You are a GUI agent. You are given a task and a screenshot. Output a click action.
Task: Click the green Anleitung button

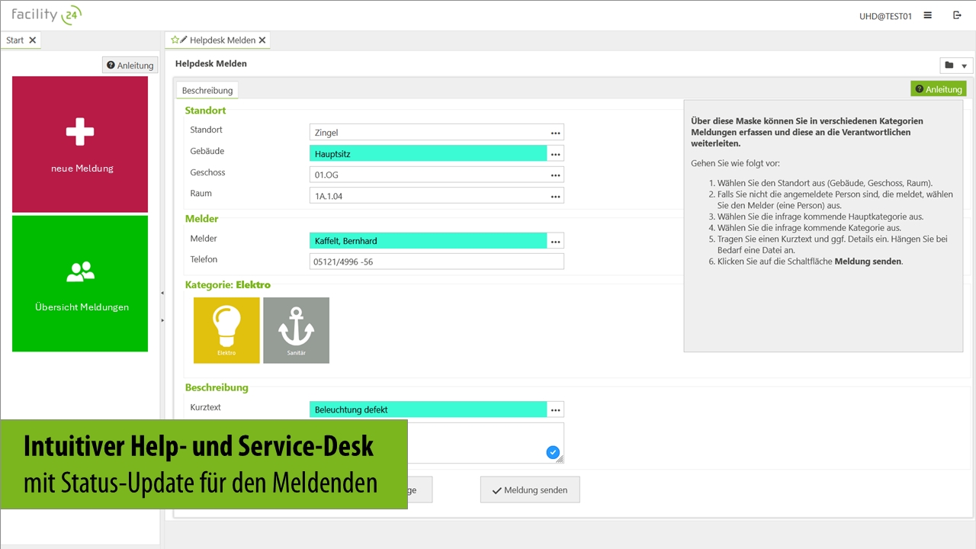(939, 89)
